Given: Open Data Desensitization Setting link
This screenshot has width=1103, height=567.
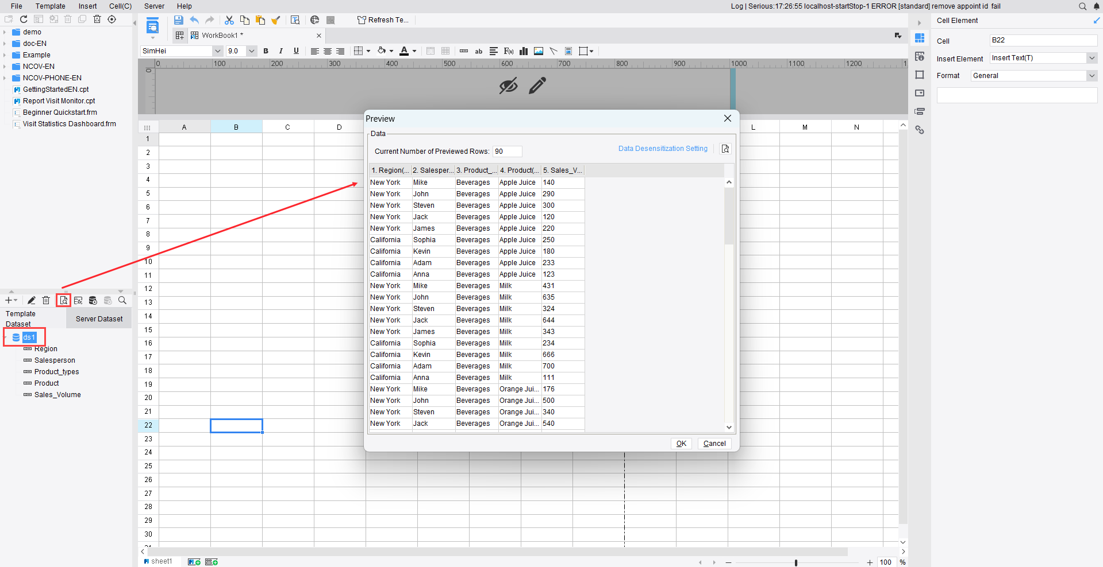Looking at the screenshot, I should (x=663, y=149).
